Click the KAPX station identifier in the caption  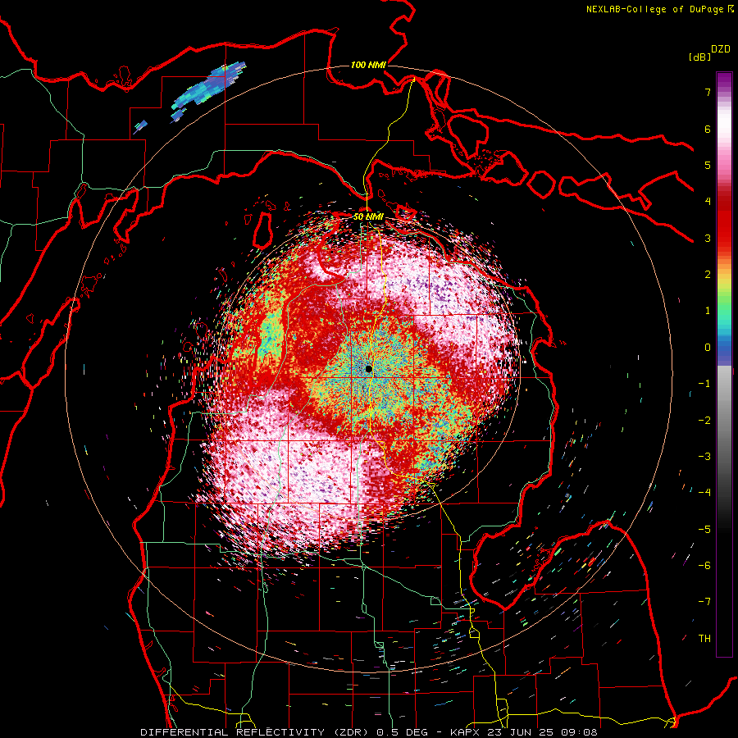pyautogui.click(x=466, y=732)
